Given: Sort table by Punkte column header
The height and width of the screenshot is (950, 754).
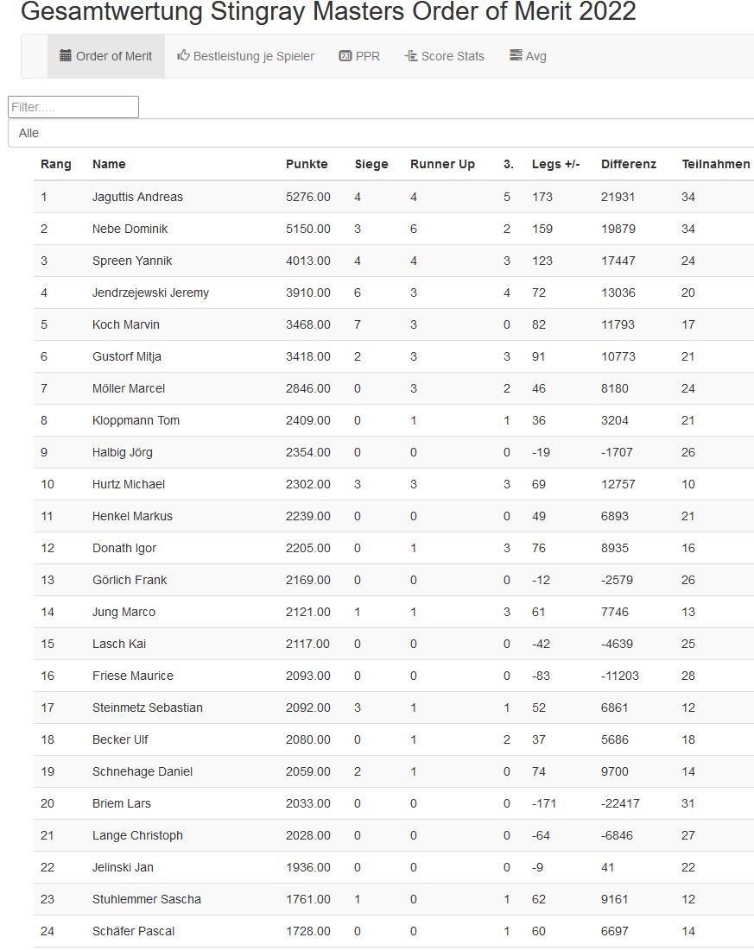Looking at the screenshot, I should pyautogui.click(x=307, y=164).
